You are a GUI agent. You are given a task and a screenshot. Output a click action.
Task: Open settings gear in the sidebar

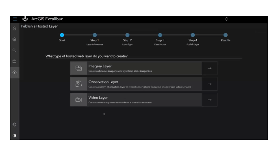click(x=14, y=124)
